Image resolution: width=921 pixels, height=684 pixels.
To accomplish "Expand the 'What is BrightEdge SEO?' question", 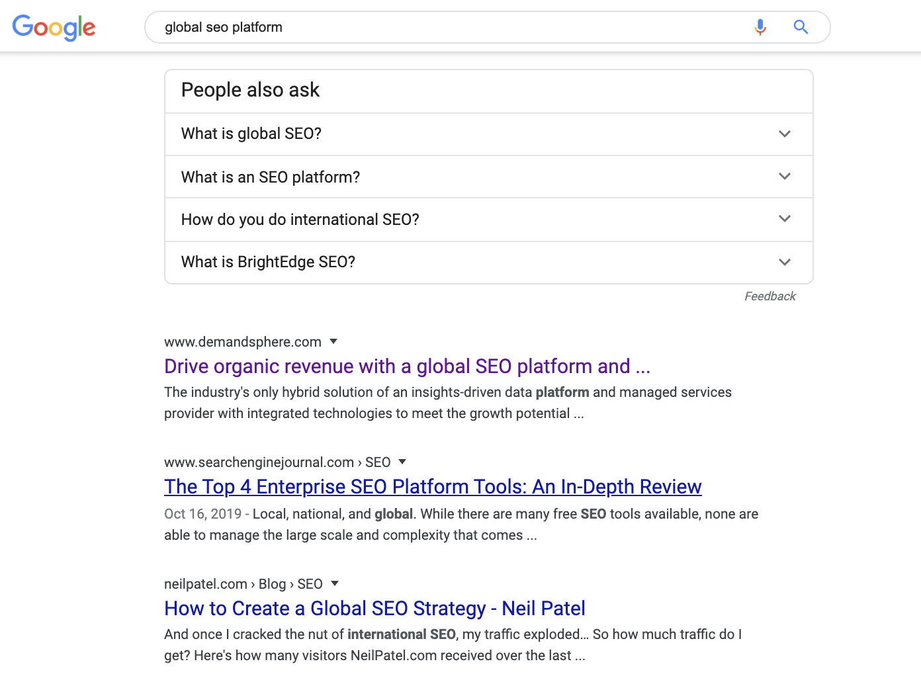I will pos(488,263).
